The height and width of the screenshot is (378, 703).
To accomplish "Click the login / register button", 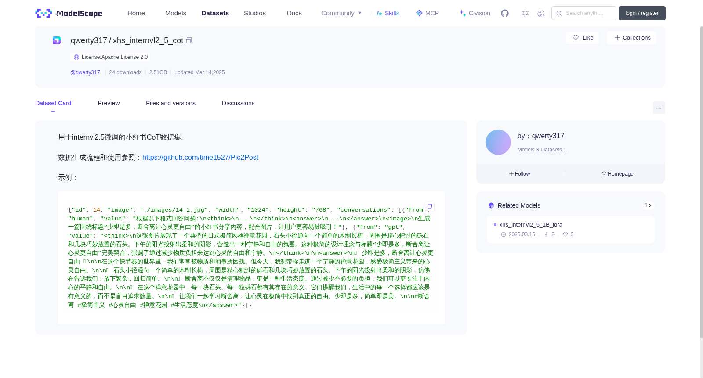I will click(642, 13).
